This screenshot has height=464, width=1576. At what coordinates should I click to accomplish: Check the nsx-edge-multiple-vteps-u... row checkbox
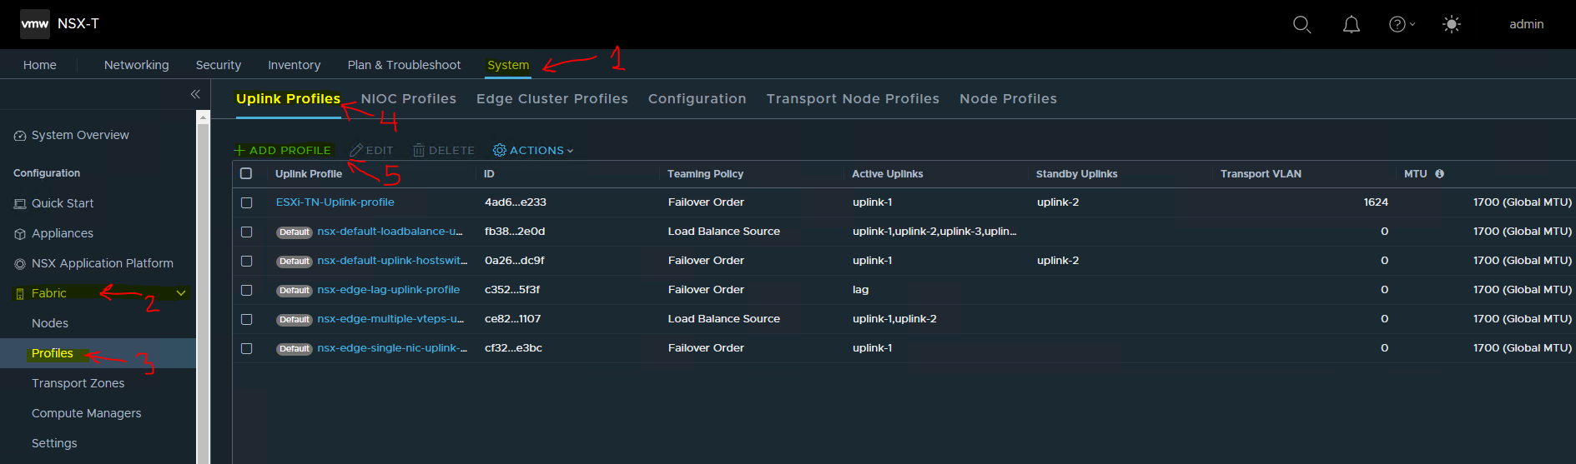click(x=246, y=319)
